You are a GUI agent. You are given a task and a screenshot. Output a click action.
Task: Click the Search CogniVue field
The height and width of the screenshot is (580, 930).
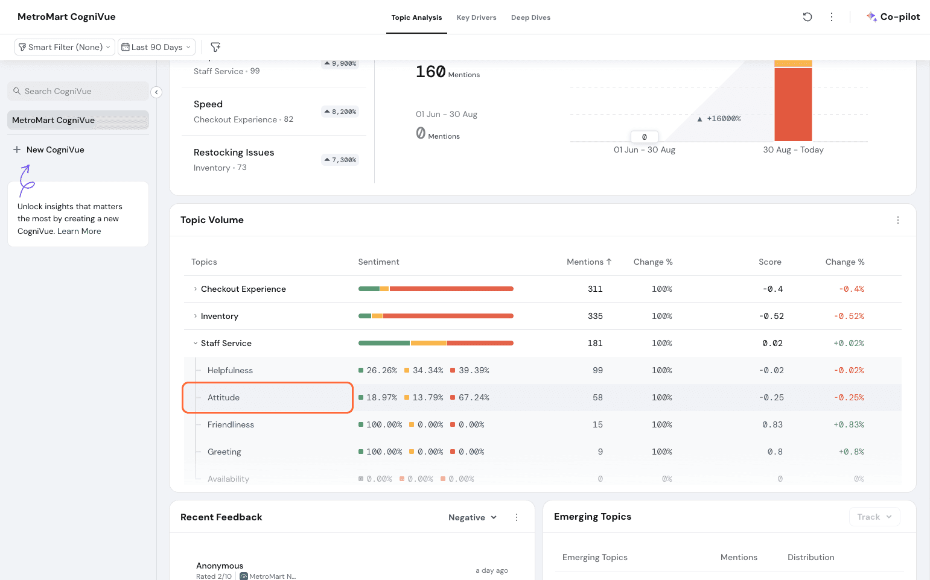click(x=78, y=91)
